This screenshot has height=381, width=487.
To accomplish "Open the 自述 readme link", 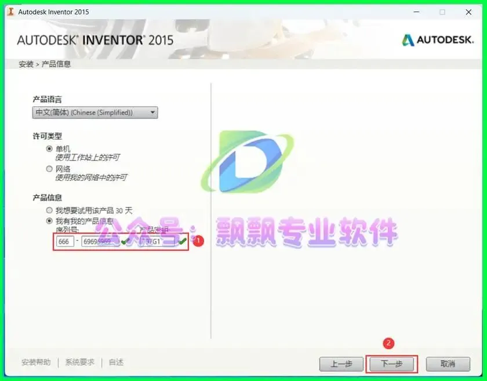I will pos(116,362).
